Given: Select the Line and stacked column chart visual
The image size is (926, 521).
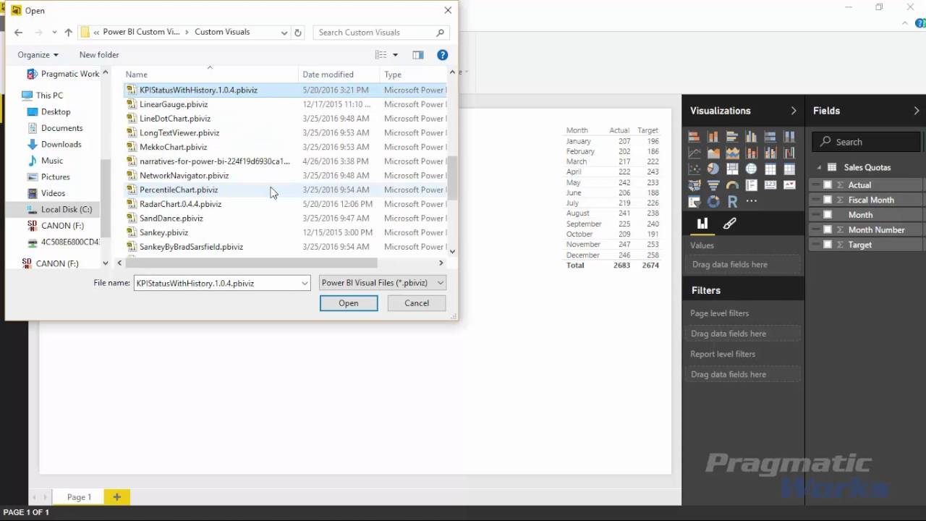Looking at the screenshot, I should pyautogui.click(x=751, y=153).
